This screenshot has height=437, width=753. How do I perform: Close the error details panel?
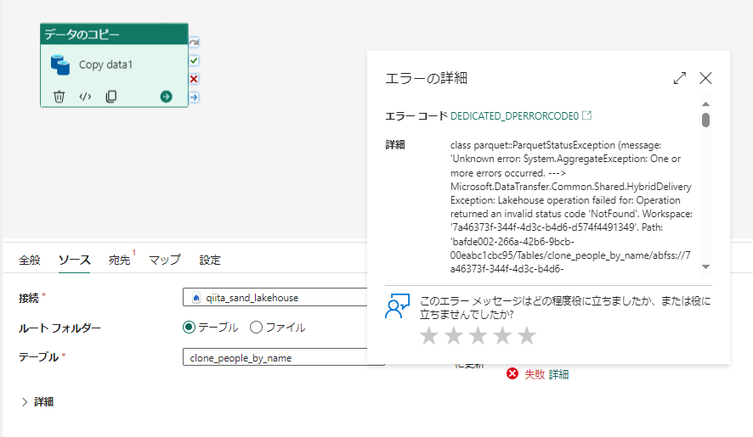705,78
